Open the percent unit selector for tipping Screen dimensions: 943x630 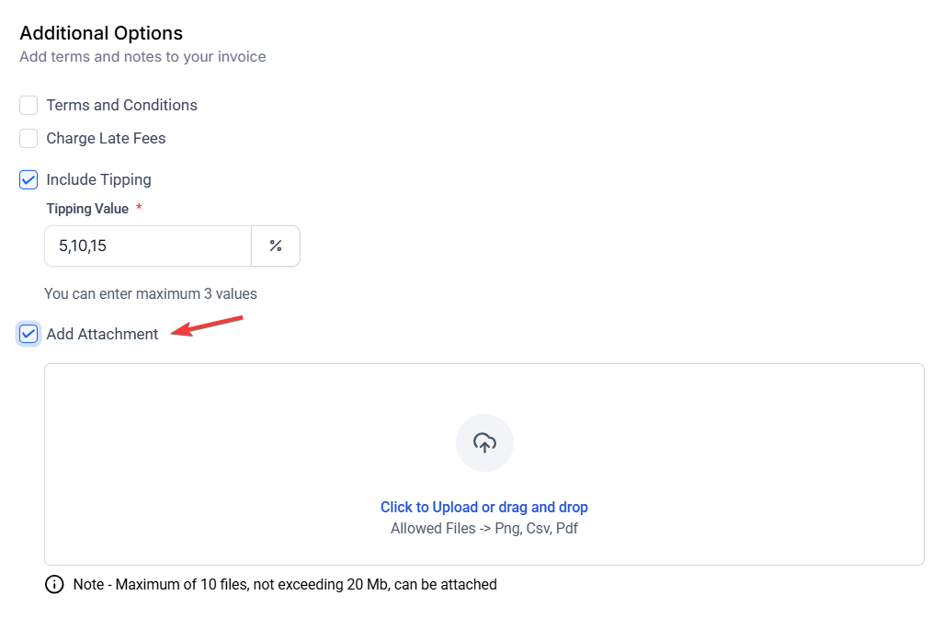[x=276, y=246]
